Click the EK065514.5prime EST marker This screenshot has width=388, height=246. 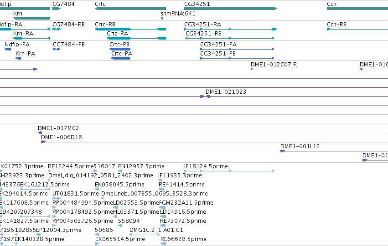click(97, 244)
